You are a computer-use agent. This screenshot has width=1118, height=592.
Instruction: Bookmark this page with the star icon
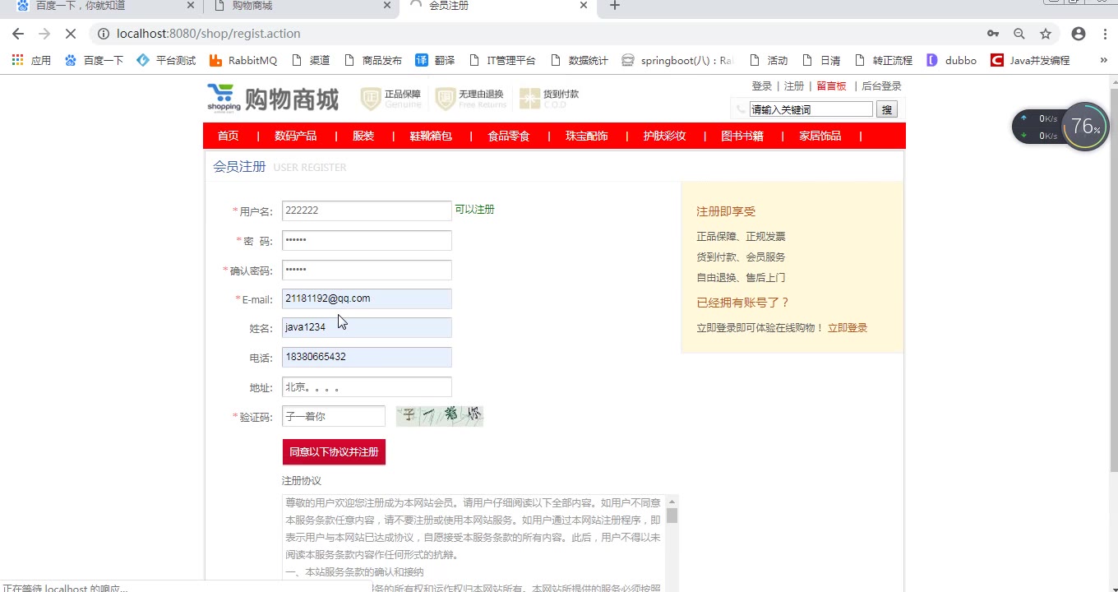tap(1046, 34)
